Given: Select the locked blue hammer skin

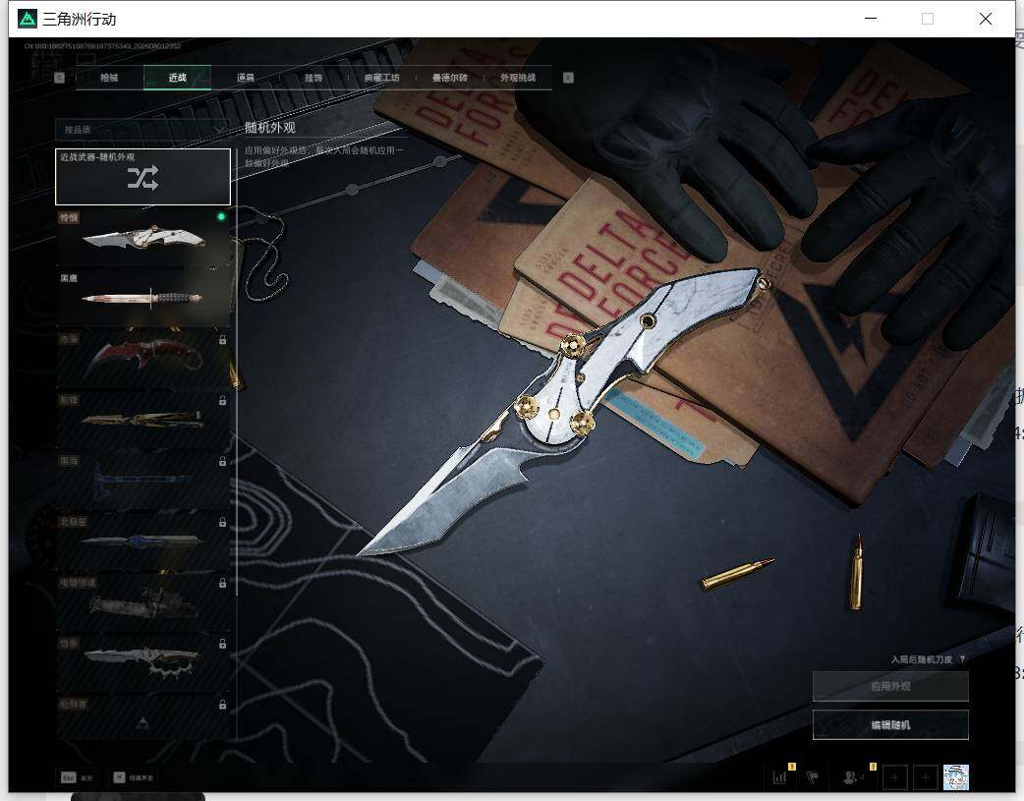Looking at the screenshot, I should 142,479.
